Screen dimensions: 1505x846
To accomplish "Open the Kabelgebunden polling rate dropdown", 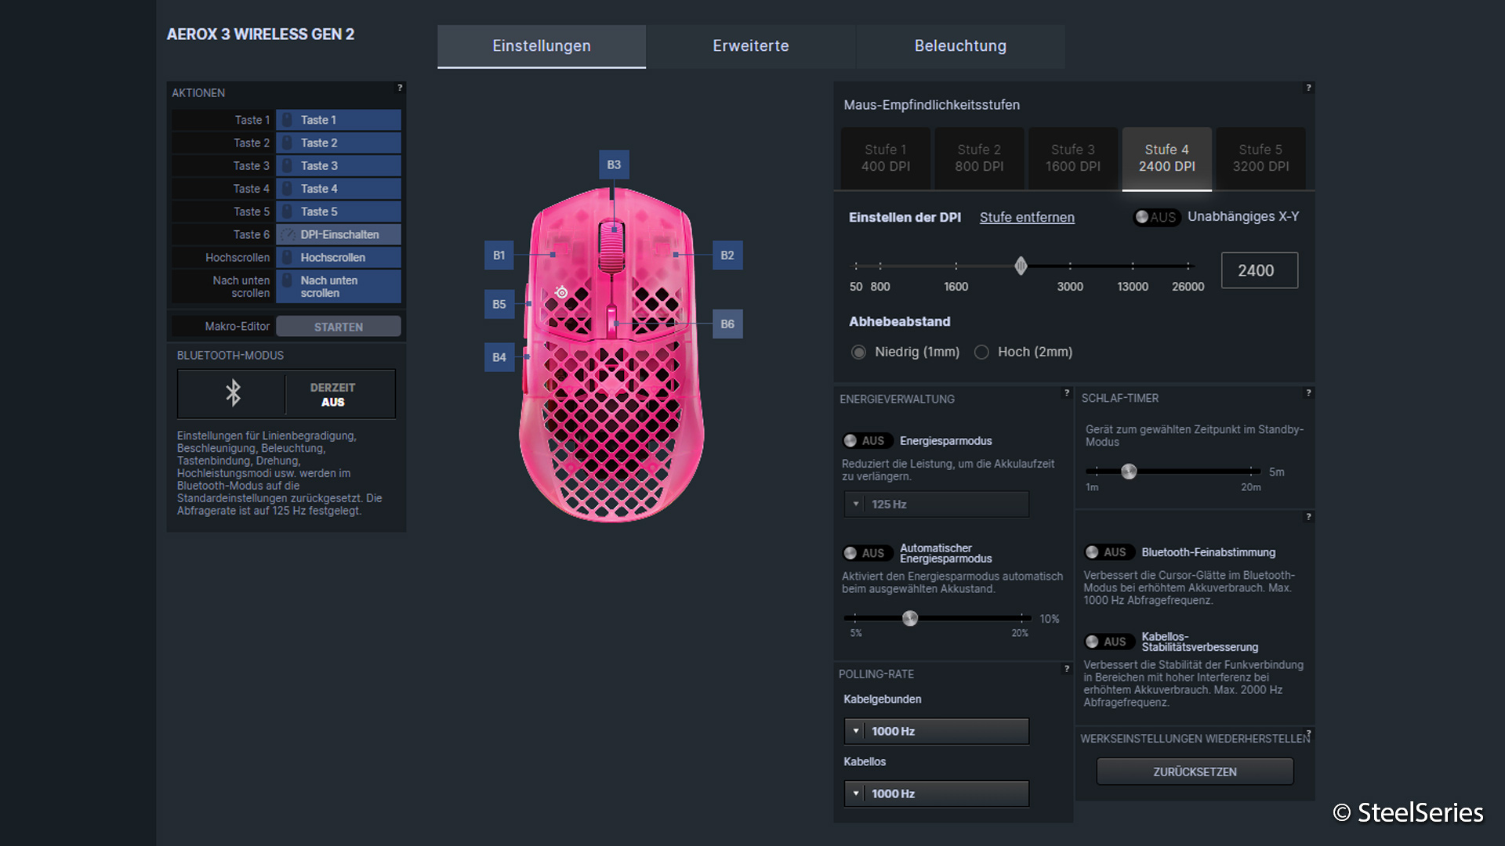I will [x=936, y=731].
